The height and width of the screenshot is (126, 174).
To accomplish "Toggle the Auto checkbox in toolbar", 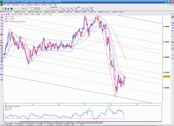I will click(78, 9).
